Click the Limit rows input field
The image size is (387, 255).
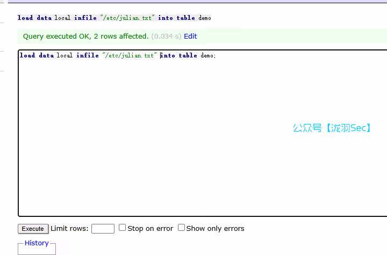point(103,229)
